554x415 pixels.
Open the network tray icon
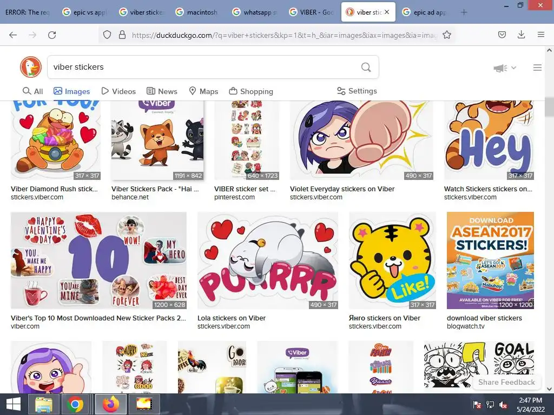click(490, 405)
